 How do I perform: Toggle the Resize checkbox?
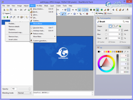point(120,42)
